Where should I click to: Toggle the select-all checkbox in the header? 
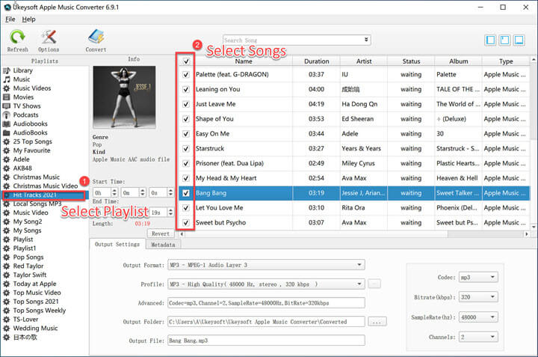tap(186, 61)
